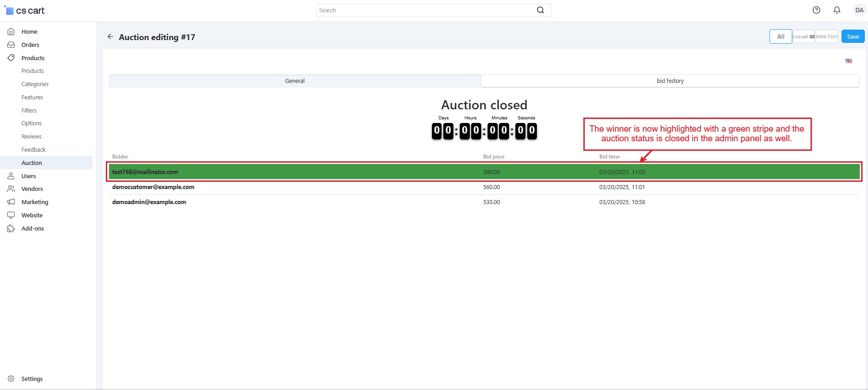The image size is (868, 390).
Task: Select the Demo Store storefront toggle
Action: [x=826, y=36]
